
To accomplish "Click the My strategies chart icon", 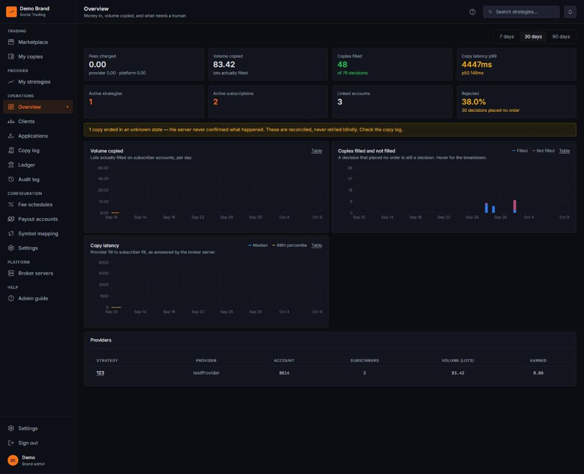I will point(11,82).
